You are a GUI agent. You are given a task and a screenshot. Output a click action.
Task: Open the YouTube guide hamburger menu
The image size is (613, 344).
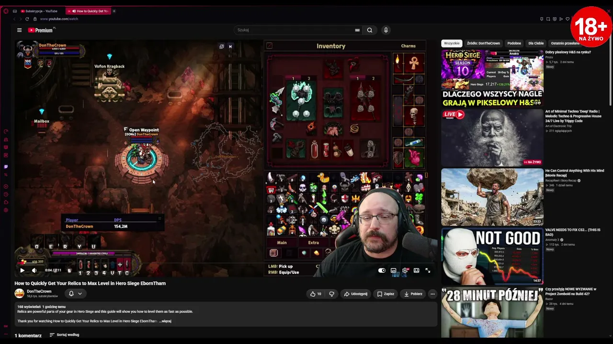[x=19, y=30]
